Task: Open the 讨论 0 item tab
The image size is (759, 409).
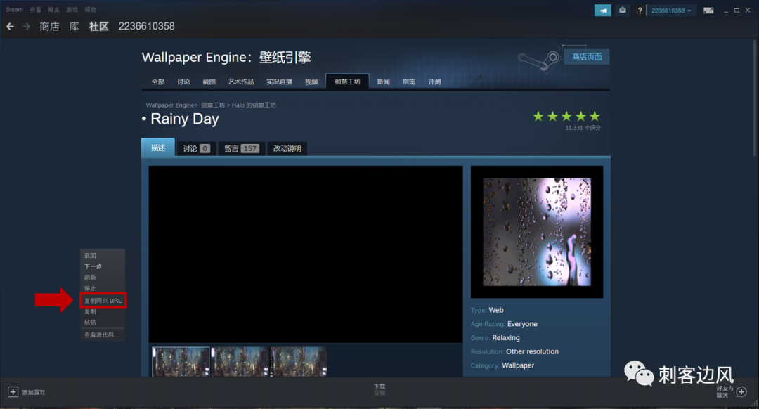Action: point(196,148)
